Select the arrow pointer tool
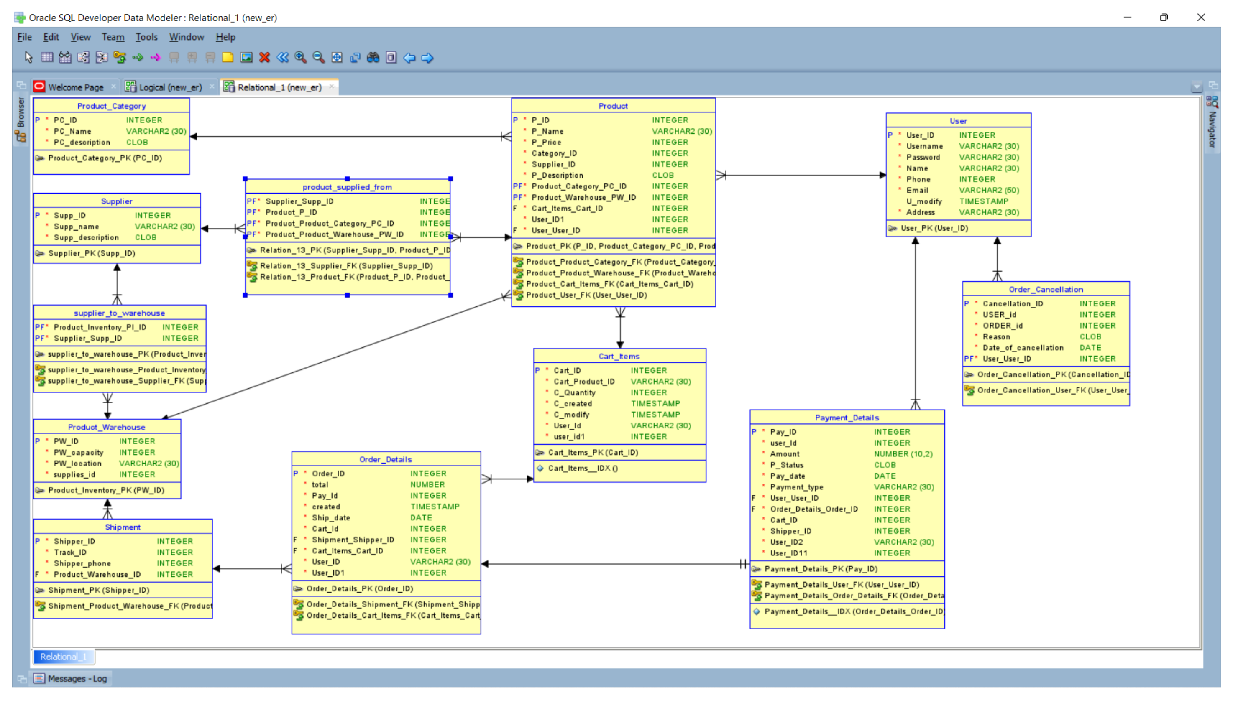 [28, 57]
